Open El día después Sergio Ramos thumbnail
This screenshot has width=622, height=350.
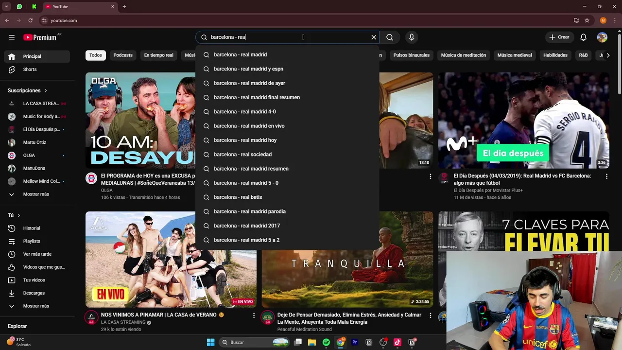(x=524, y=120)
